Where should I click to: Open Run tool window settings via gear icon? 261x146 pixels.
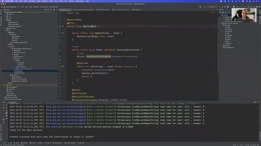point(255,102)
